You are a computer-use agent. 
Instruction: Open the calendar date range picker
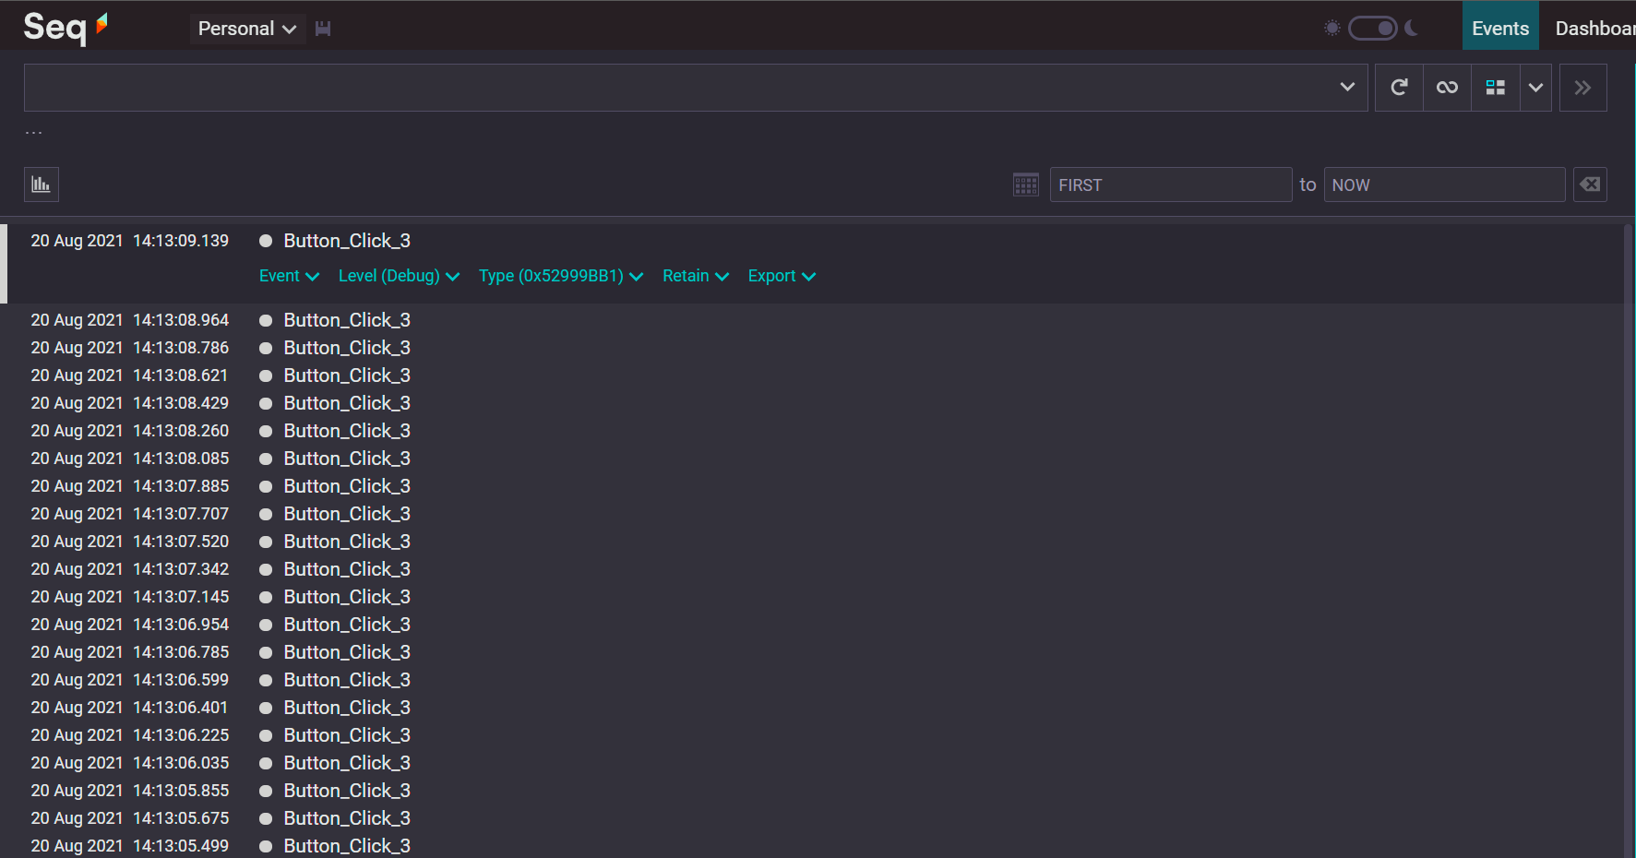pyautogui.click(x=1026, y=185)
